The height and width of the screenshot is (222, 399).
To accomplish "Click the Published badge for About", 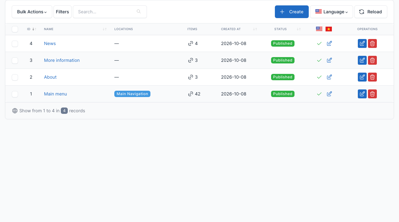I will pos(283,77).
